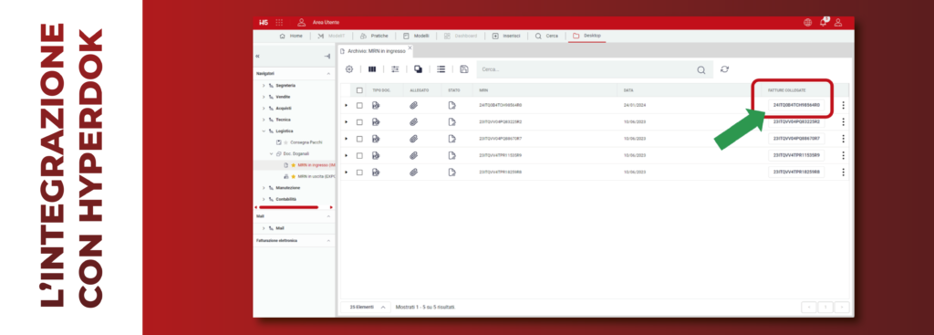The width and height of the screenshot is (934, 335).
Task: Open three-dot menu for 24ITQ0B4TCH98564R0 row
Action: [x=844, y=106]
